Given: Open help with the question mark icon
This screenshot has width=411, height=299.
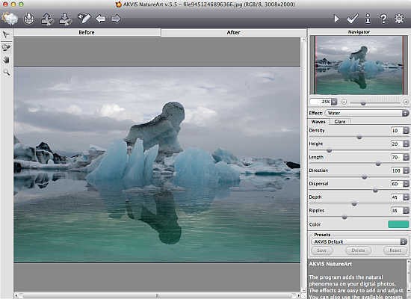Looking at the screenshot, I should tap(383, 19).
